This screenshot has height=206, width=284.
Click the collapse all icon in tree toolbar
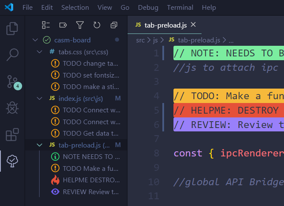point(114,25)
